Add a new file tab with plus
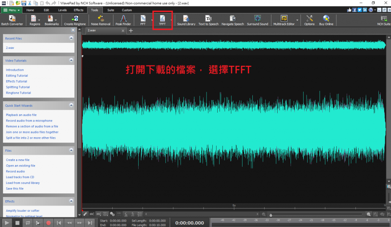This screenshot has height=227, width=391. click(131, 31)
